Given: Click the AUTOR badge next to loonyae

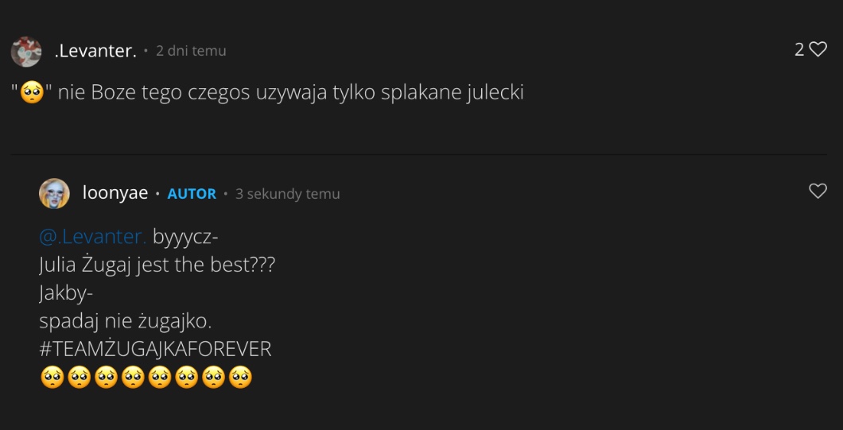Looking at the screenshot, I should 192,194.
